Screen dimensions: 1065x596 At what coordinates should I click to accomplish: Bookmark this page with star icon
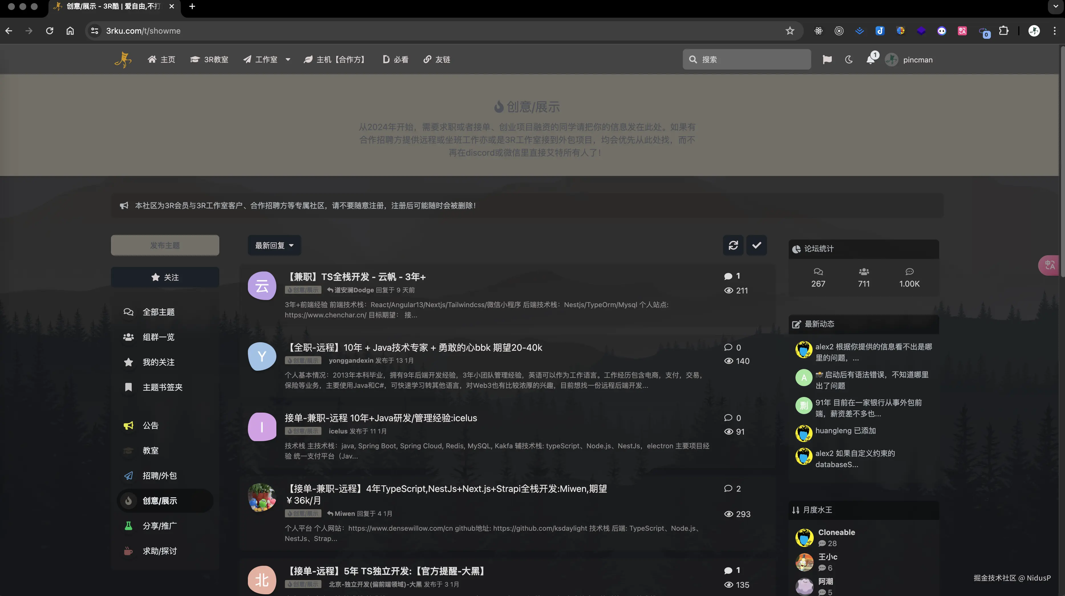(x=790, y=31)
